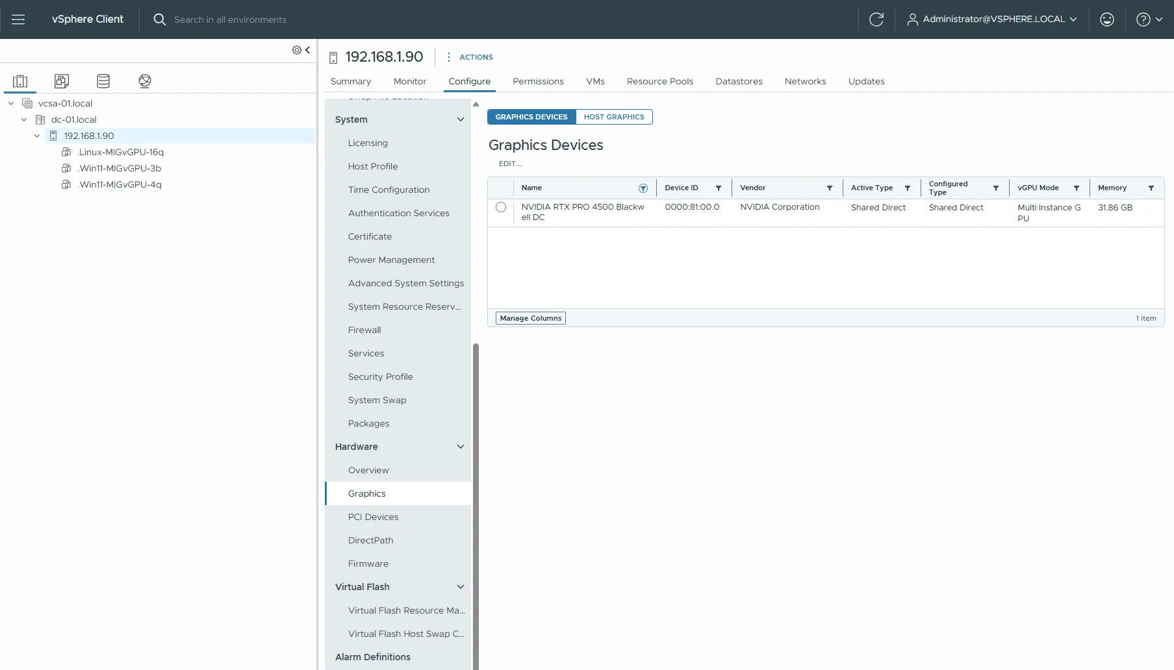Screen dimensions: 1174x670
Task: Click the filter funnel on the Name column
Action: click(643, 188)
